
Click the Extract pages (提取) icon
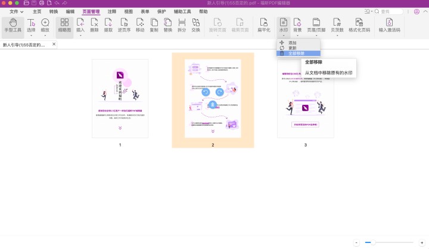pyautogui.click(x=108, y=24)
